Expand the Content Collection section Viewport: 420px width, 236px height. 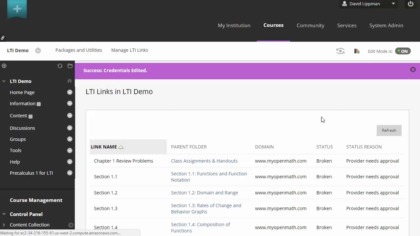(4, 225)
